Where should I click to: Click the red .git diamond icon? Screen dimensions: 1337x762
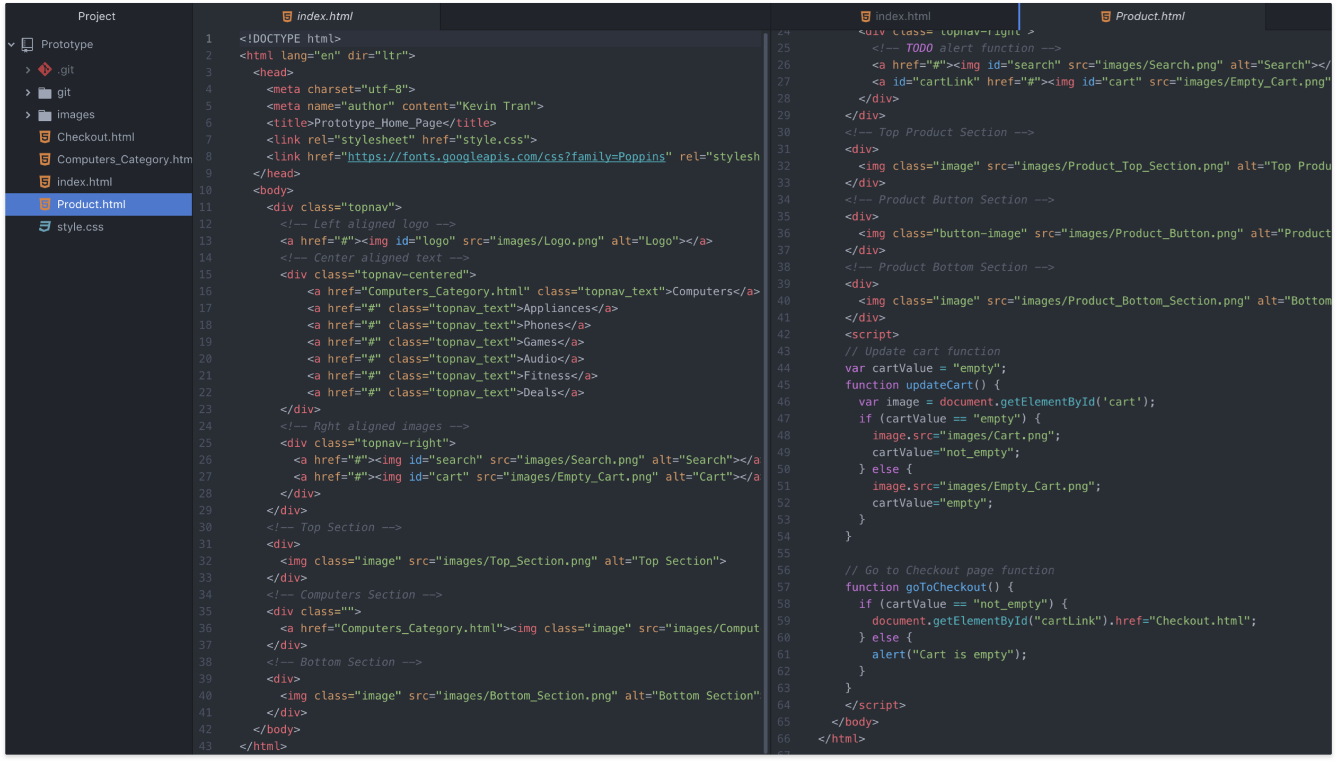[x=45, y=69]
